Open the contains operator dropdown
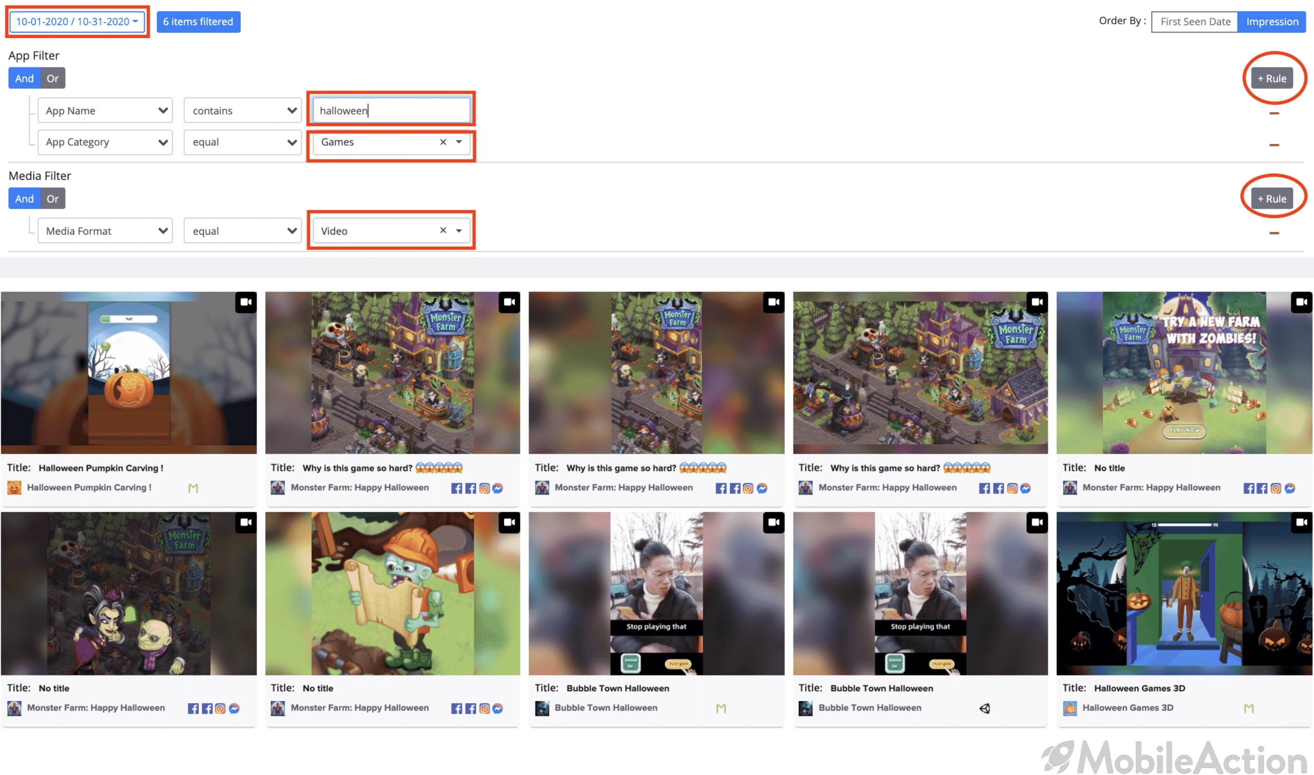The image size is (1314, 775). coord(242,111)
